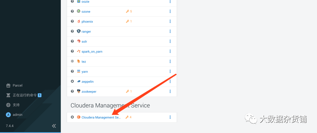Open actions menu for solr

click(x=170, y=41)
